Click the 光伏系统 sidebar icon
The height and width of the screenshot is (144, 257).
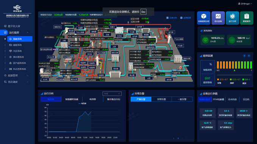coord(11,51)
